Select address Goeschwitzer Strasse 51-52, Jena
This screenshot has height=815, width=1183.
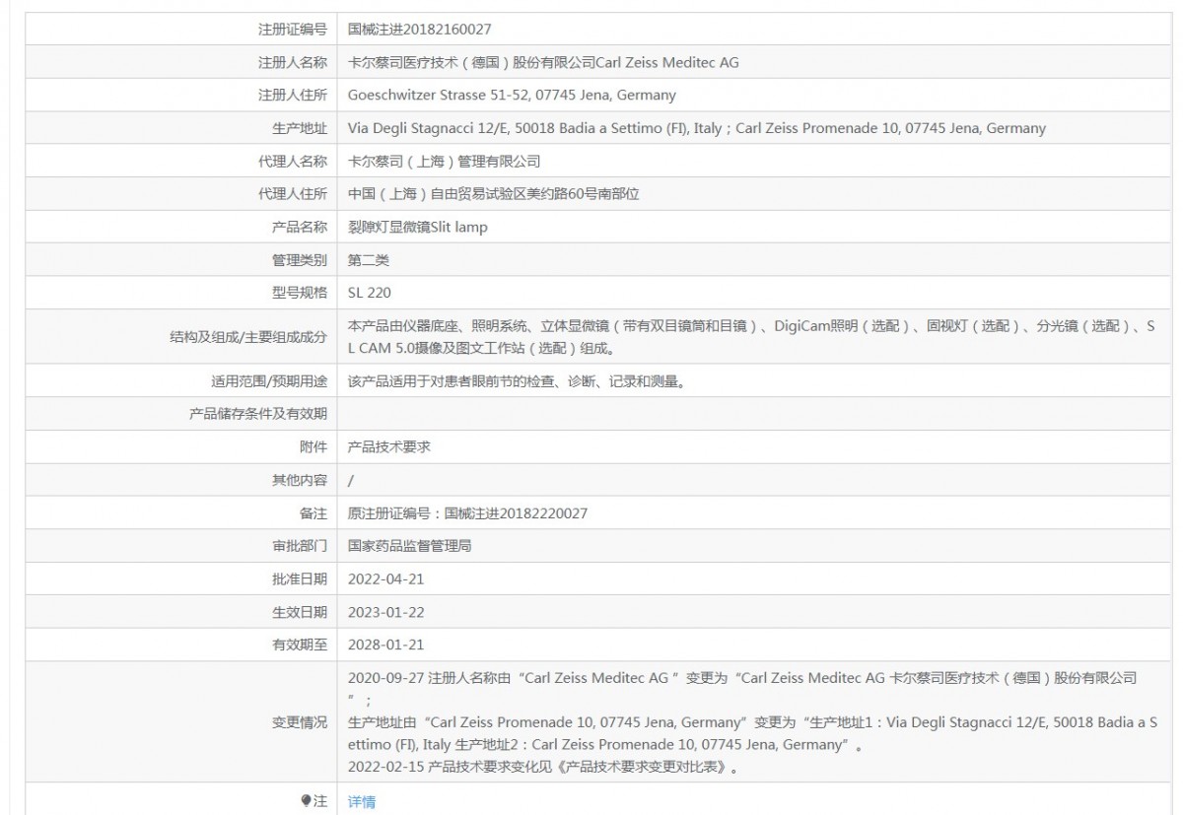[512, 96]
